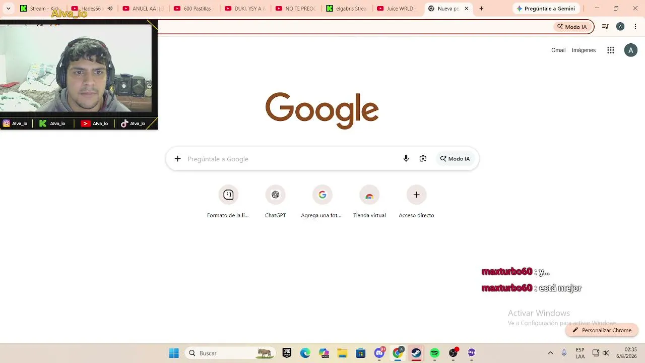Open Steam from the taskbar

pos(416,353)
